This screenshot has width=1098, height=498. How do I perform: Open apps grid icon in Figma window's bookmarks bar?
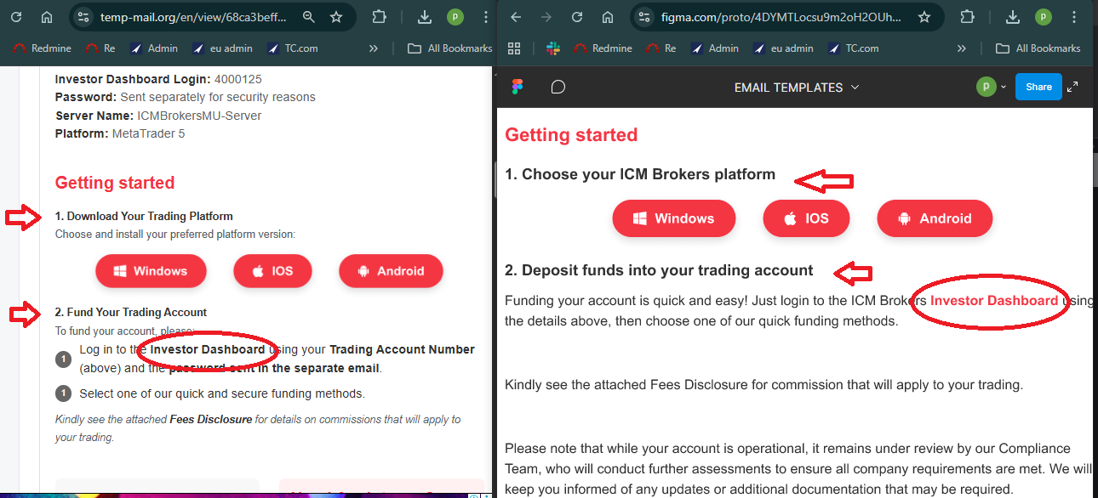[x=513, y=48]
